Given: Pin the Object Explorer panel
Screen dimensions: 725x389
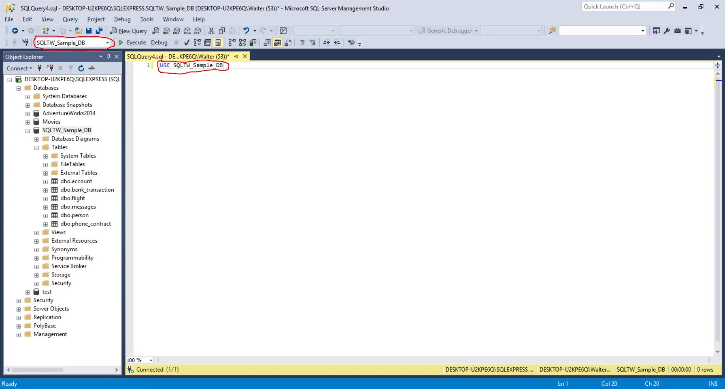Looking at the screenshot, I should [x=109, y=57].
